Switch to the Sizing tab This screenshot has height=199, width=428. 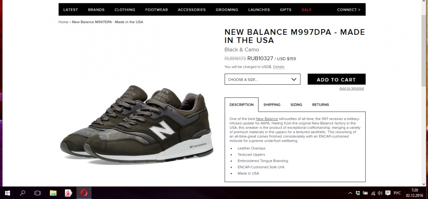(x=296, y=105)
